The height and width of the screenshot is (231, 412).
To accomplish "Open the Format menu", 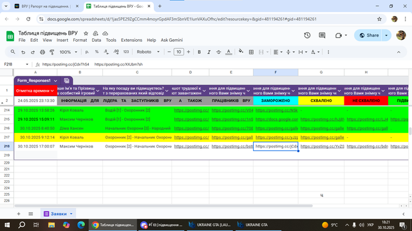I will tap(80, 40).
